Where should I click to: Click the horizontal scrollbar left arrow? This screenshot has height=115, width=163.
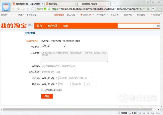[2, 110]
